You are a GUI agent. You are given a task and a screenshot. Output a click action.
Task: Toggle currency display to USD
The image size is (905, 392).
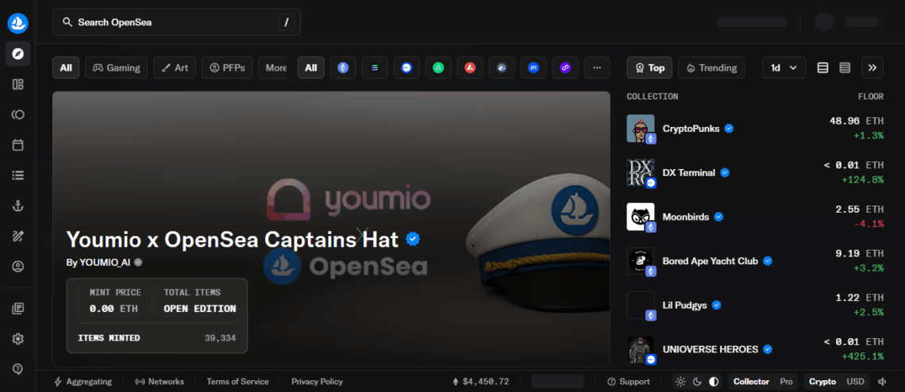point(855,382)
